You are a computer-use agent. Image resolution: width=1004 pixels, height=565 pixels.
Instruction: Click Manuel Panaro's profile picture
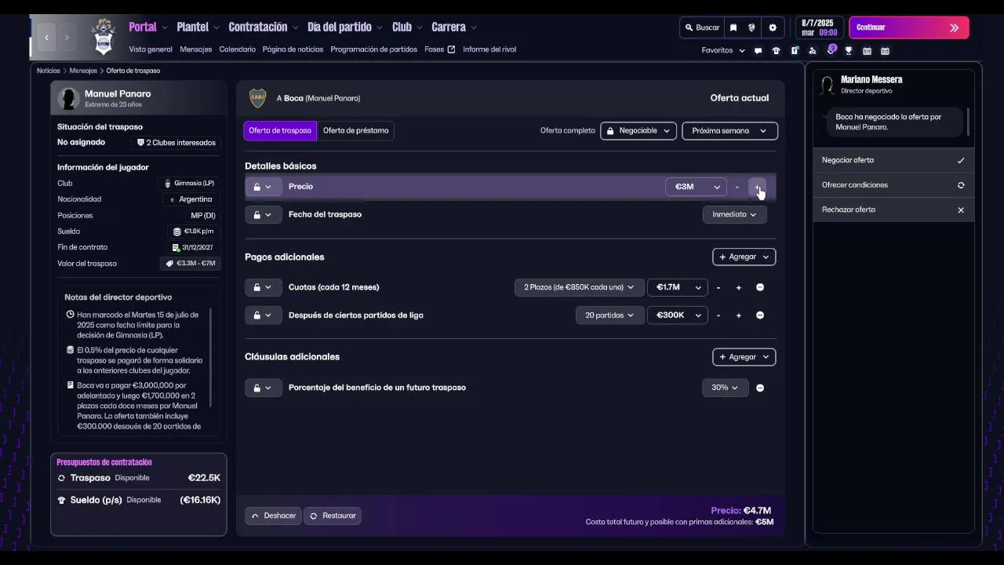[69, 98]
